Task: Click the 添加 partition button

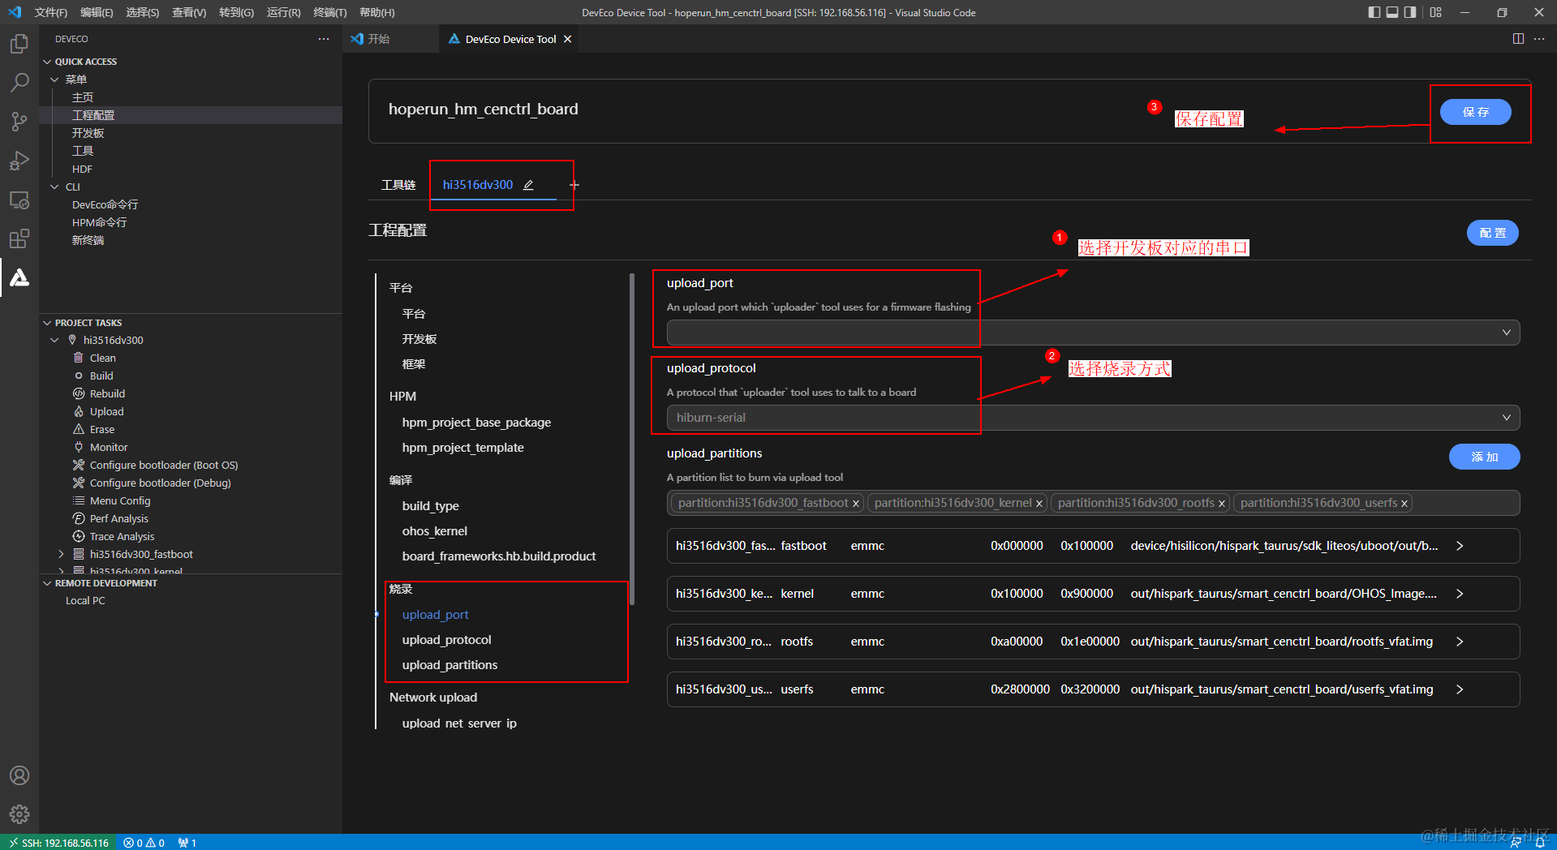Action: tap(1484, 457)
